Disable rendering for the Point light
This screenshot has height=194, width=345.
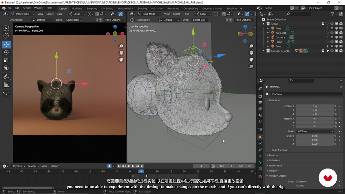[x=341, y=47]
